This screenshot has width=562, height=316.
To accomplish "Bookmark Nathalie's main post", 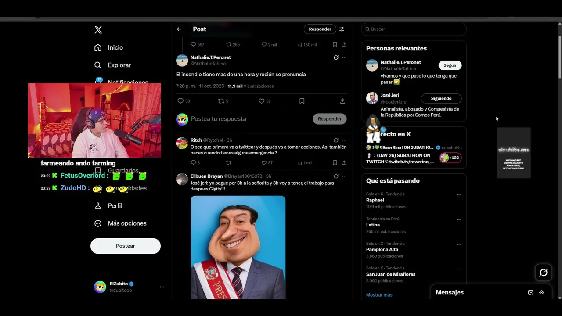I will [x=302, y=101].
